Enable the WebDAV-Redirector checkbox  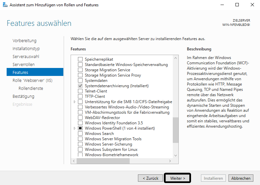pos(80,117)
